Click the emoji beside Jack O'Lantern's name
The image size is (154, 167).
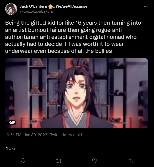[50, 6]
